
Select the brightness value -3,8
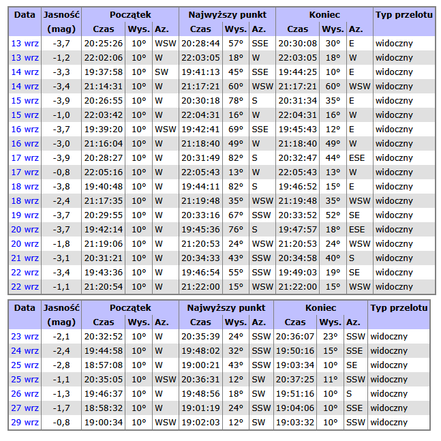61,187
